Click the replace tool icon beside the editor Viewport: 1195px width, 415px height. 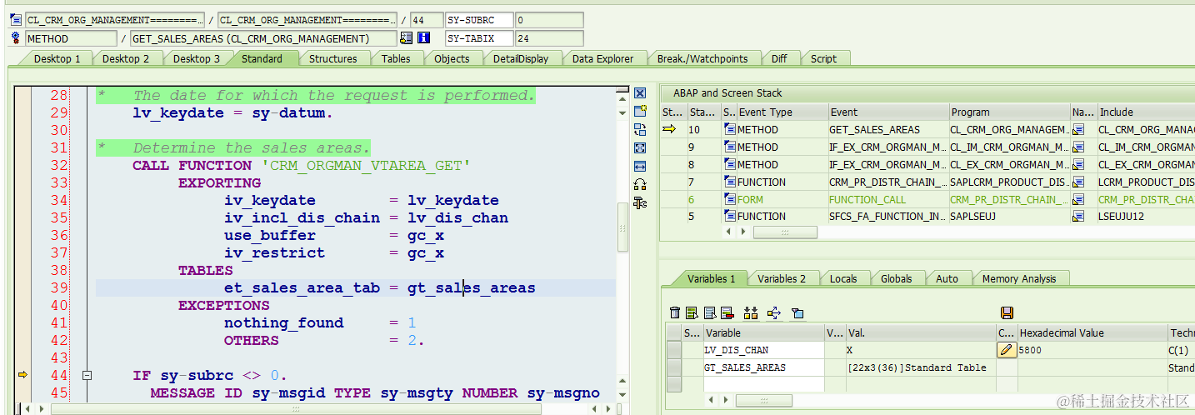(640, 129)
